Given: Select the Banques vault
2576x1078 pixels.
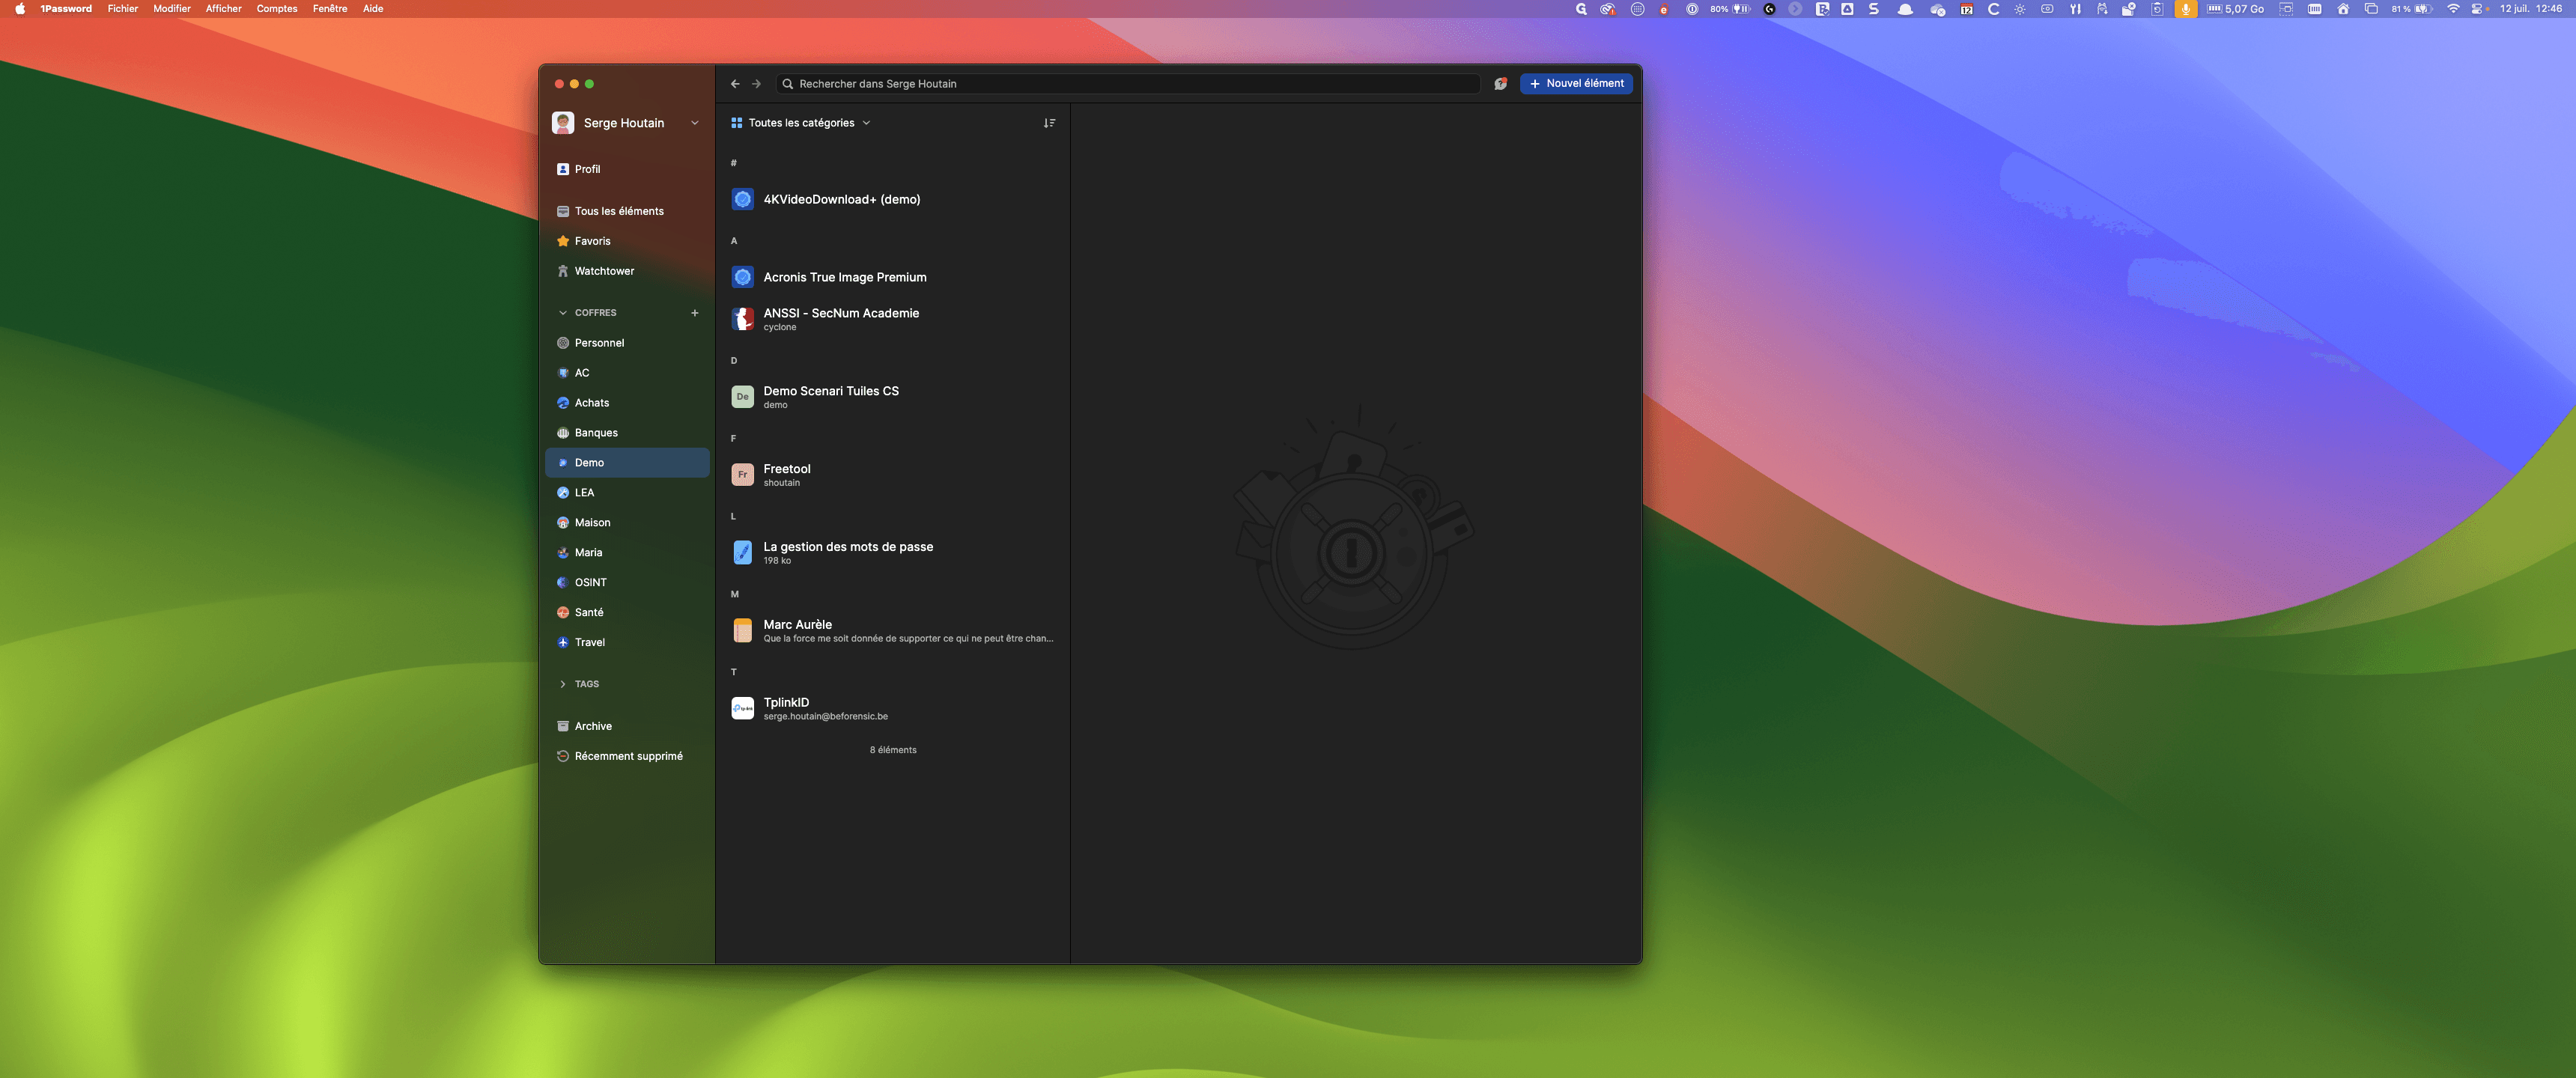Looking at the screenshot, I should (627, 433).
